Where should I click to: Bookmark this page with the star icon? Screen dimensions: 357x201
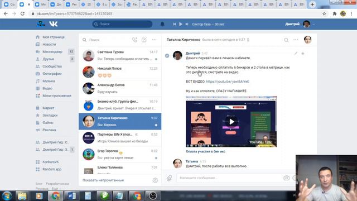(x=324, y=13)
